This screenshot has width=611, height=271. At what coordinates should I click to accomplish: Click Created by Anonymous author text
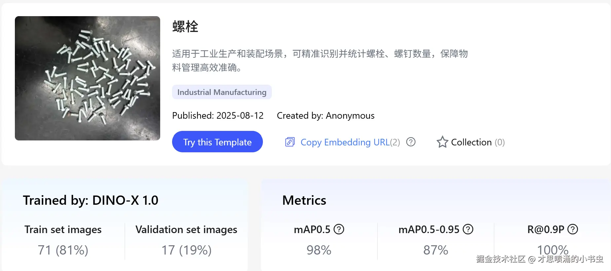(325, 115)
